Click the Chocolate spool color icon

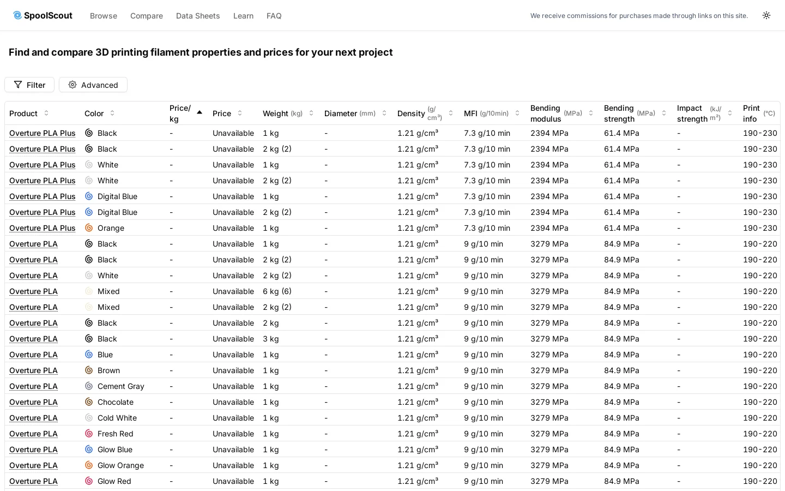tap(89, 402)
